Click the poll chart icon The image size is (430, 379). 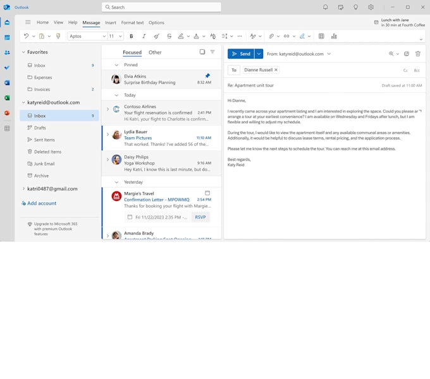pos(334,36)
